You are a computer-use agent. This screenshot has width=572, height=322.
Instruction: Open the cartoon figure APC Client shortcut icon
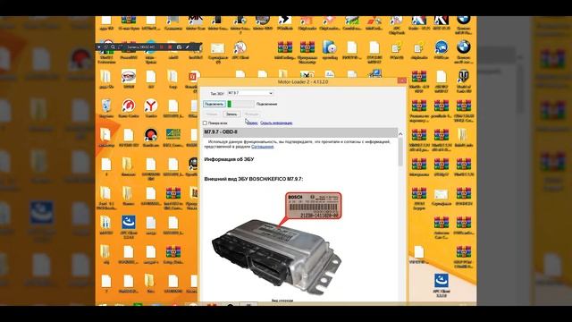[x=240, y=50]
